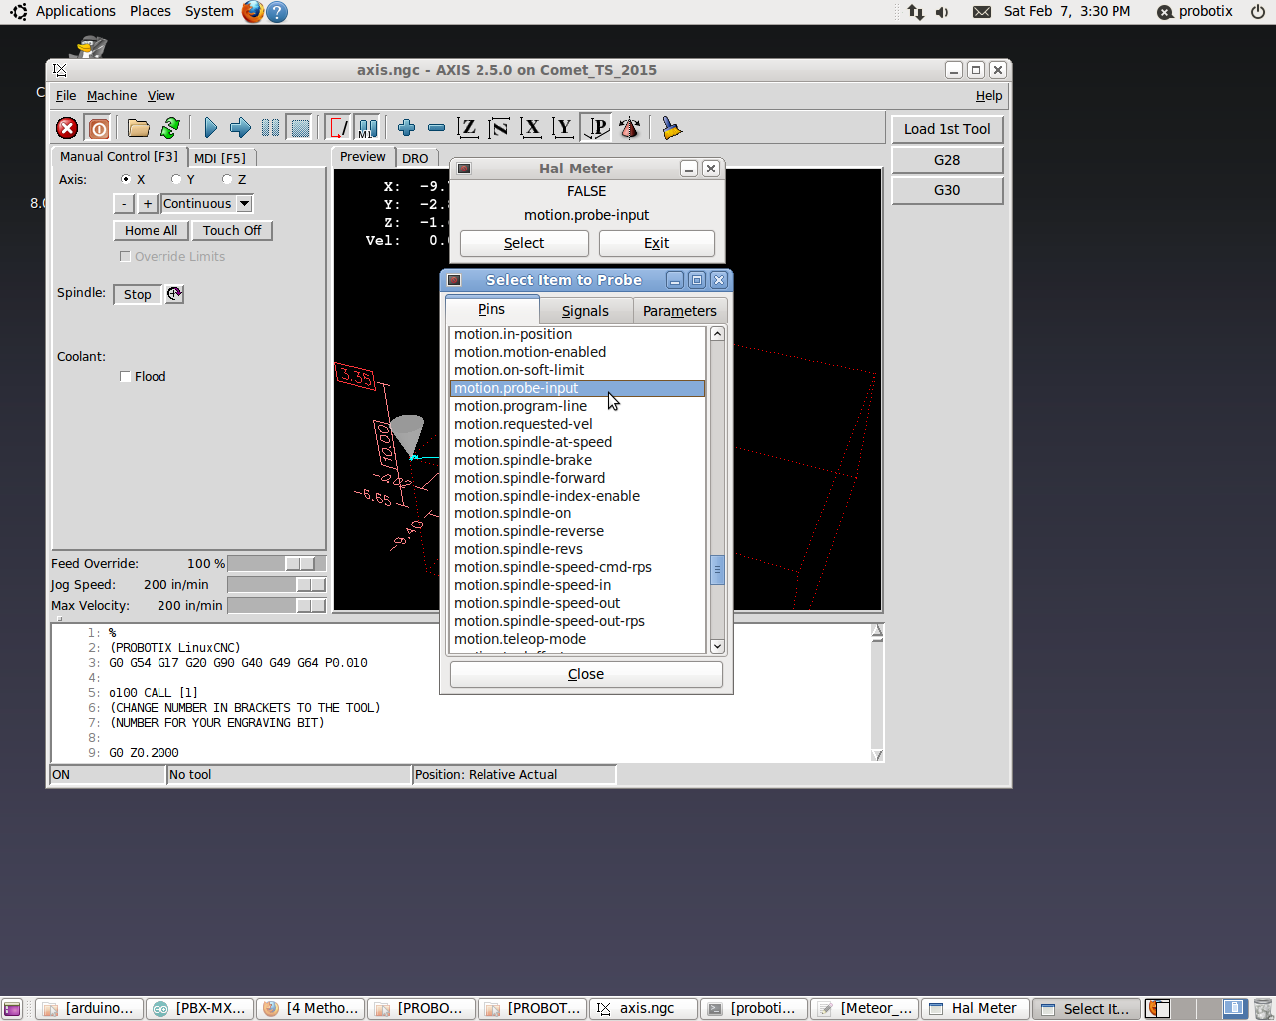Switch to the MDI [F5] tab
The height and width of the screenshot is (1021, 1276).
click(x=220, y=158)
